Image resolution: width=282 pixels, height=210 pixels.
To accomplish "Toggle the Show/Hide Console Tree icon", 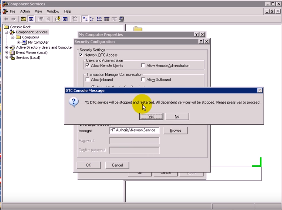I will coord(31,19).
